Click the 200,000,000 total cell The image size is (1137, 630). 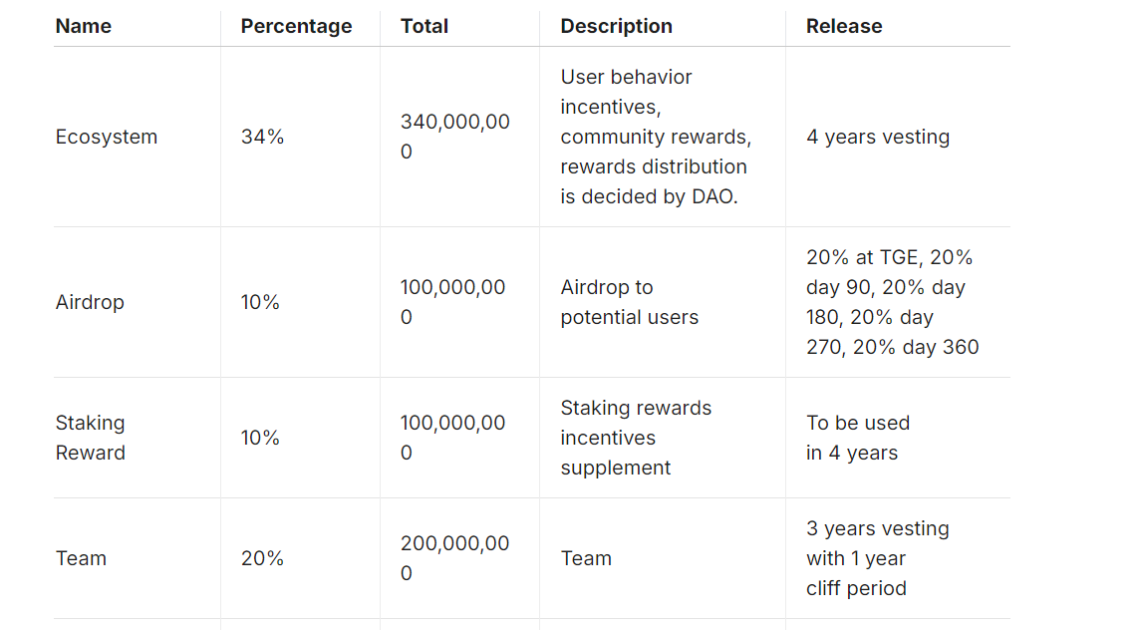[454, 559]
